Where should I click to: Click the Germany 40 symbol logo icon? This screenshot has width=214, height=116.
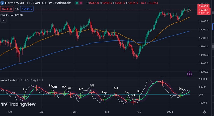2,2
